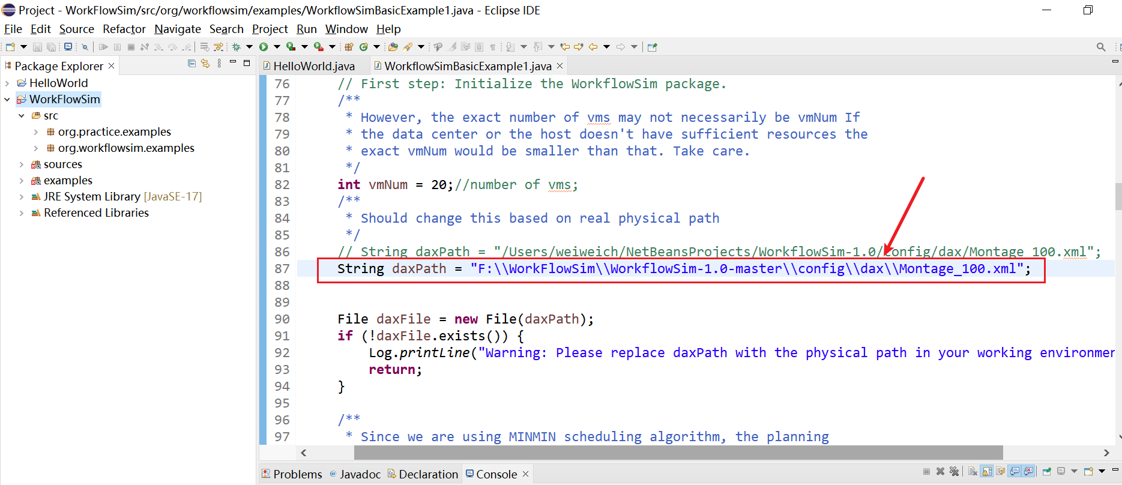Image resolution: width=1122 pixels, height=485 pixels.
Task: Toggle Word Wrap in the Console
Action: (1001, 471)
